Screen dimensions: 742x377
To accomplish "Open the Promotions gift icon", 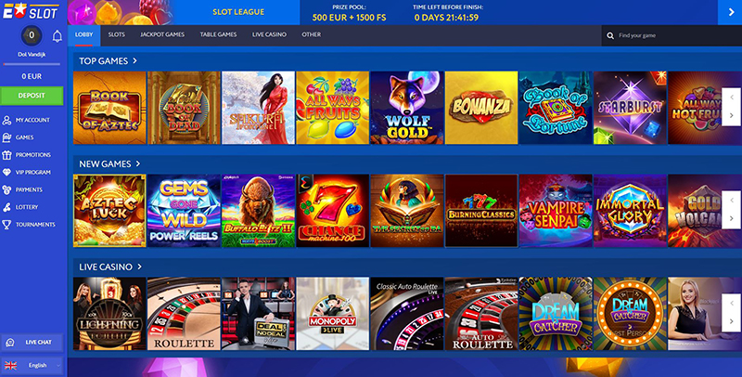I will 6,155.
